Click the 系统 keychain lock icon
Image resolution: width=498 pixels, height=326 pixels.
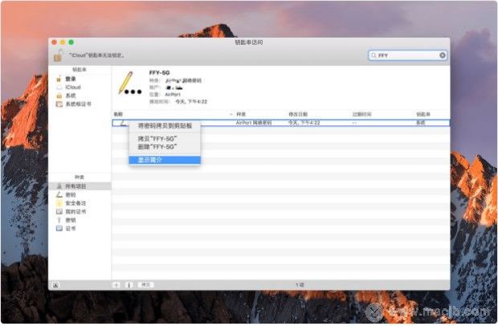pyautogui.click(x=59, y=96)
